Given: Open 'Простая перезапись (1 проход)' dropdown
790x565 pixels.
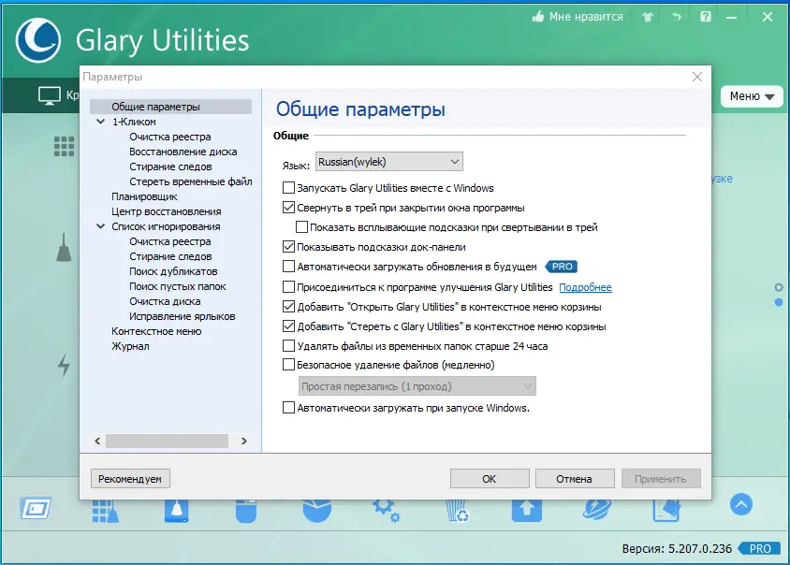Looking at the screenshot, I should point(417,386).
